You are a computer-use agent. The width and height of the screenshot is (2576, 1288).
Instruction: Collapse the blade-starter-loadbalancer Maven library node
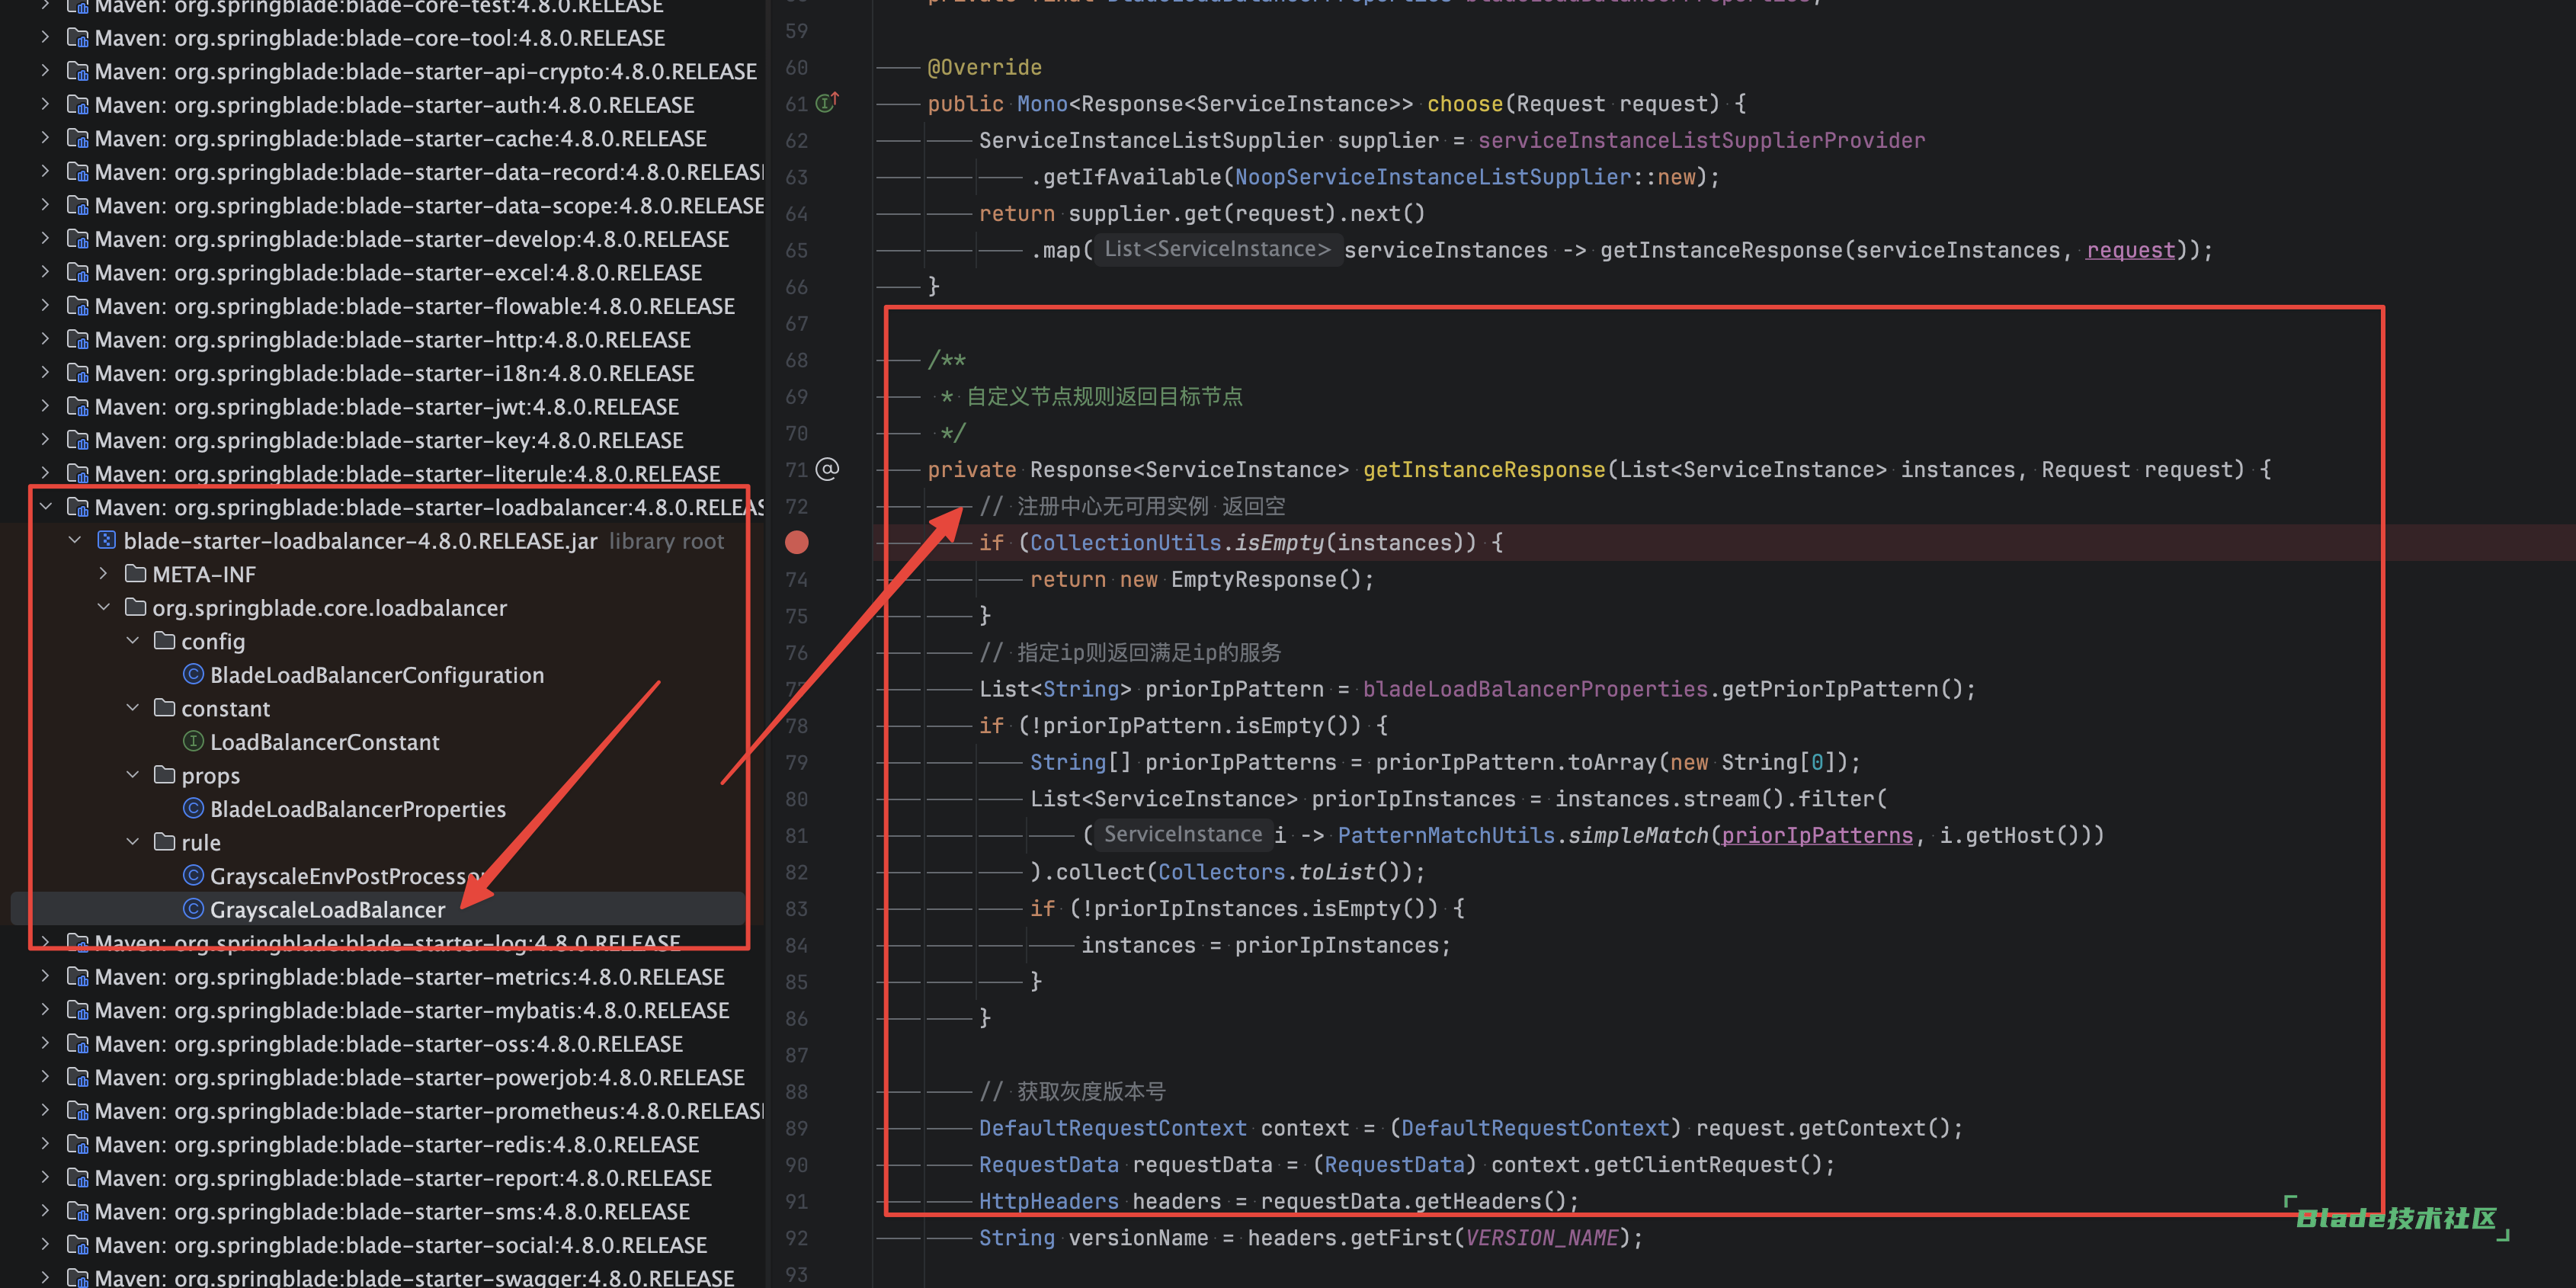click(x=46, y=507)
